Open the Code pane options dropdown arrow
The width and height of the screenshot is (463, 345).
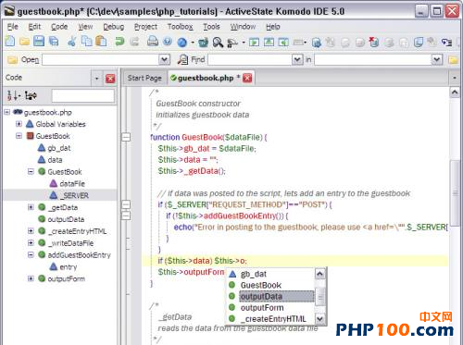pos(96,79)
